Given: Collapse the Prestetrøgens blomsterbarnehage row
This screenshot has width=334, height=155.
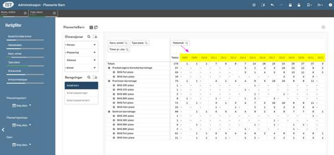Looking at the screenshot, I should pyautogui.click(x=110, y=67).
